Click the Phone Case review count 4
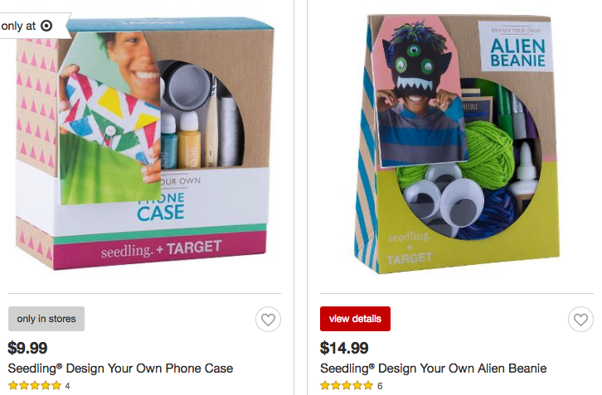602x395 pixels. point(67,386)
